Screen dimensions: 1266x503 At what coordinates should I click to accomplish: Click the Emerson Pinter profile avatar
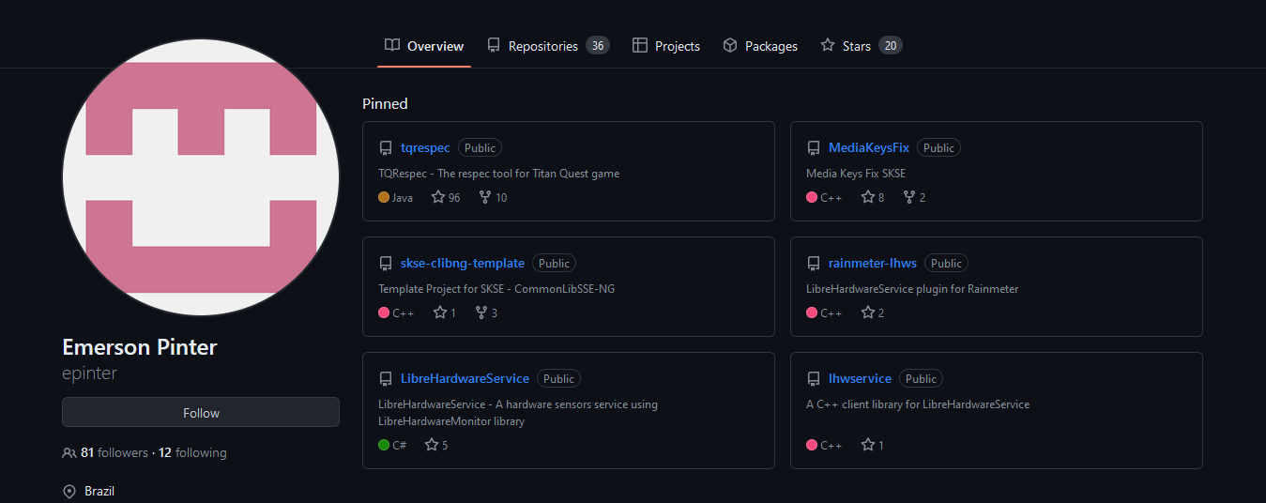coord(201,177)
